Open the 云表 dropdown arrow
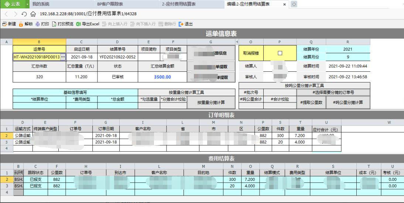The height and width of the screenshot is (203, 404). click(28, 4)
